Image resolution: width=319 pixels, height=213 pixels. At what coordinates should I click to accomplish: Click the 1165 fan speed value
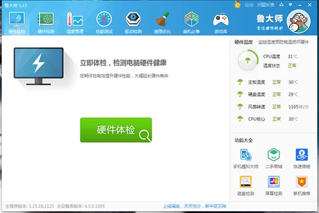(294, 106)
